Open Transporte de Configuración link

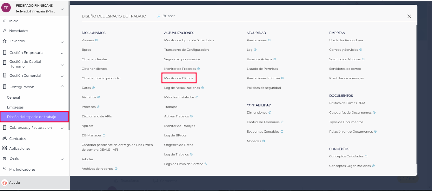click(186, 50)
